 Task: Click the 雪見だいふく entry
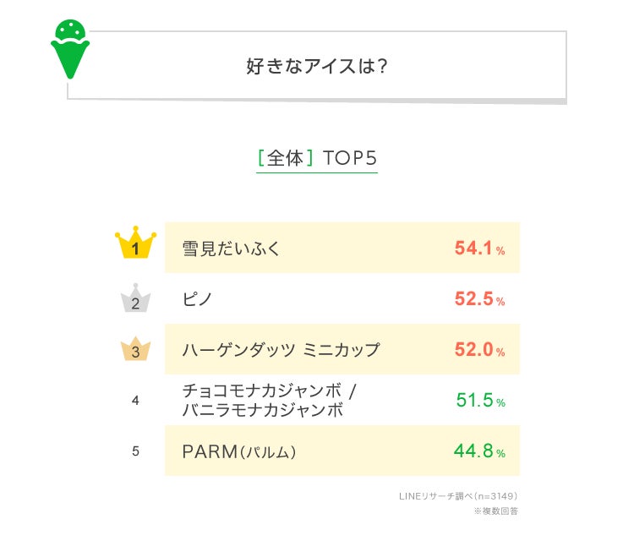coord(231,249)
